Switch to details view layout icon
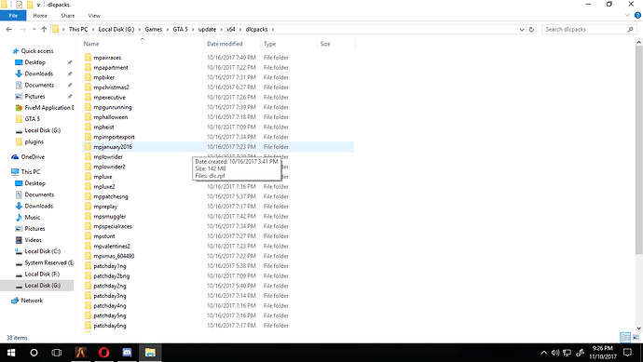 point(625,338)
